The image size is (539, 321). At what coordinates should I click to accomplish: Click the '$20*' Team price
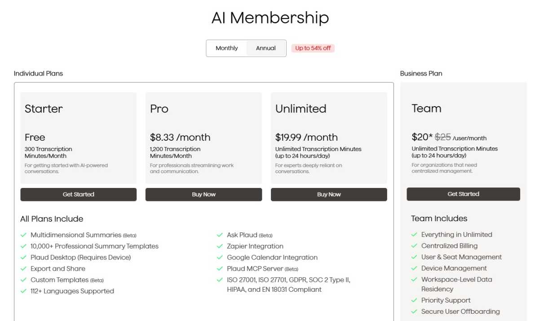[422, 137]
